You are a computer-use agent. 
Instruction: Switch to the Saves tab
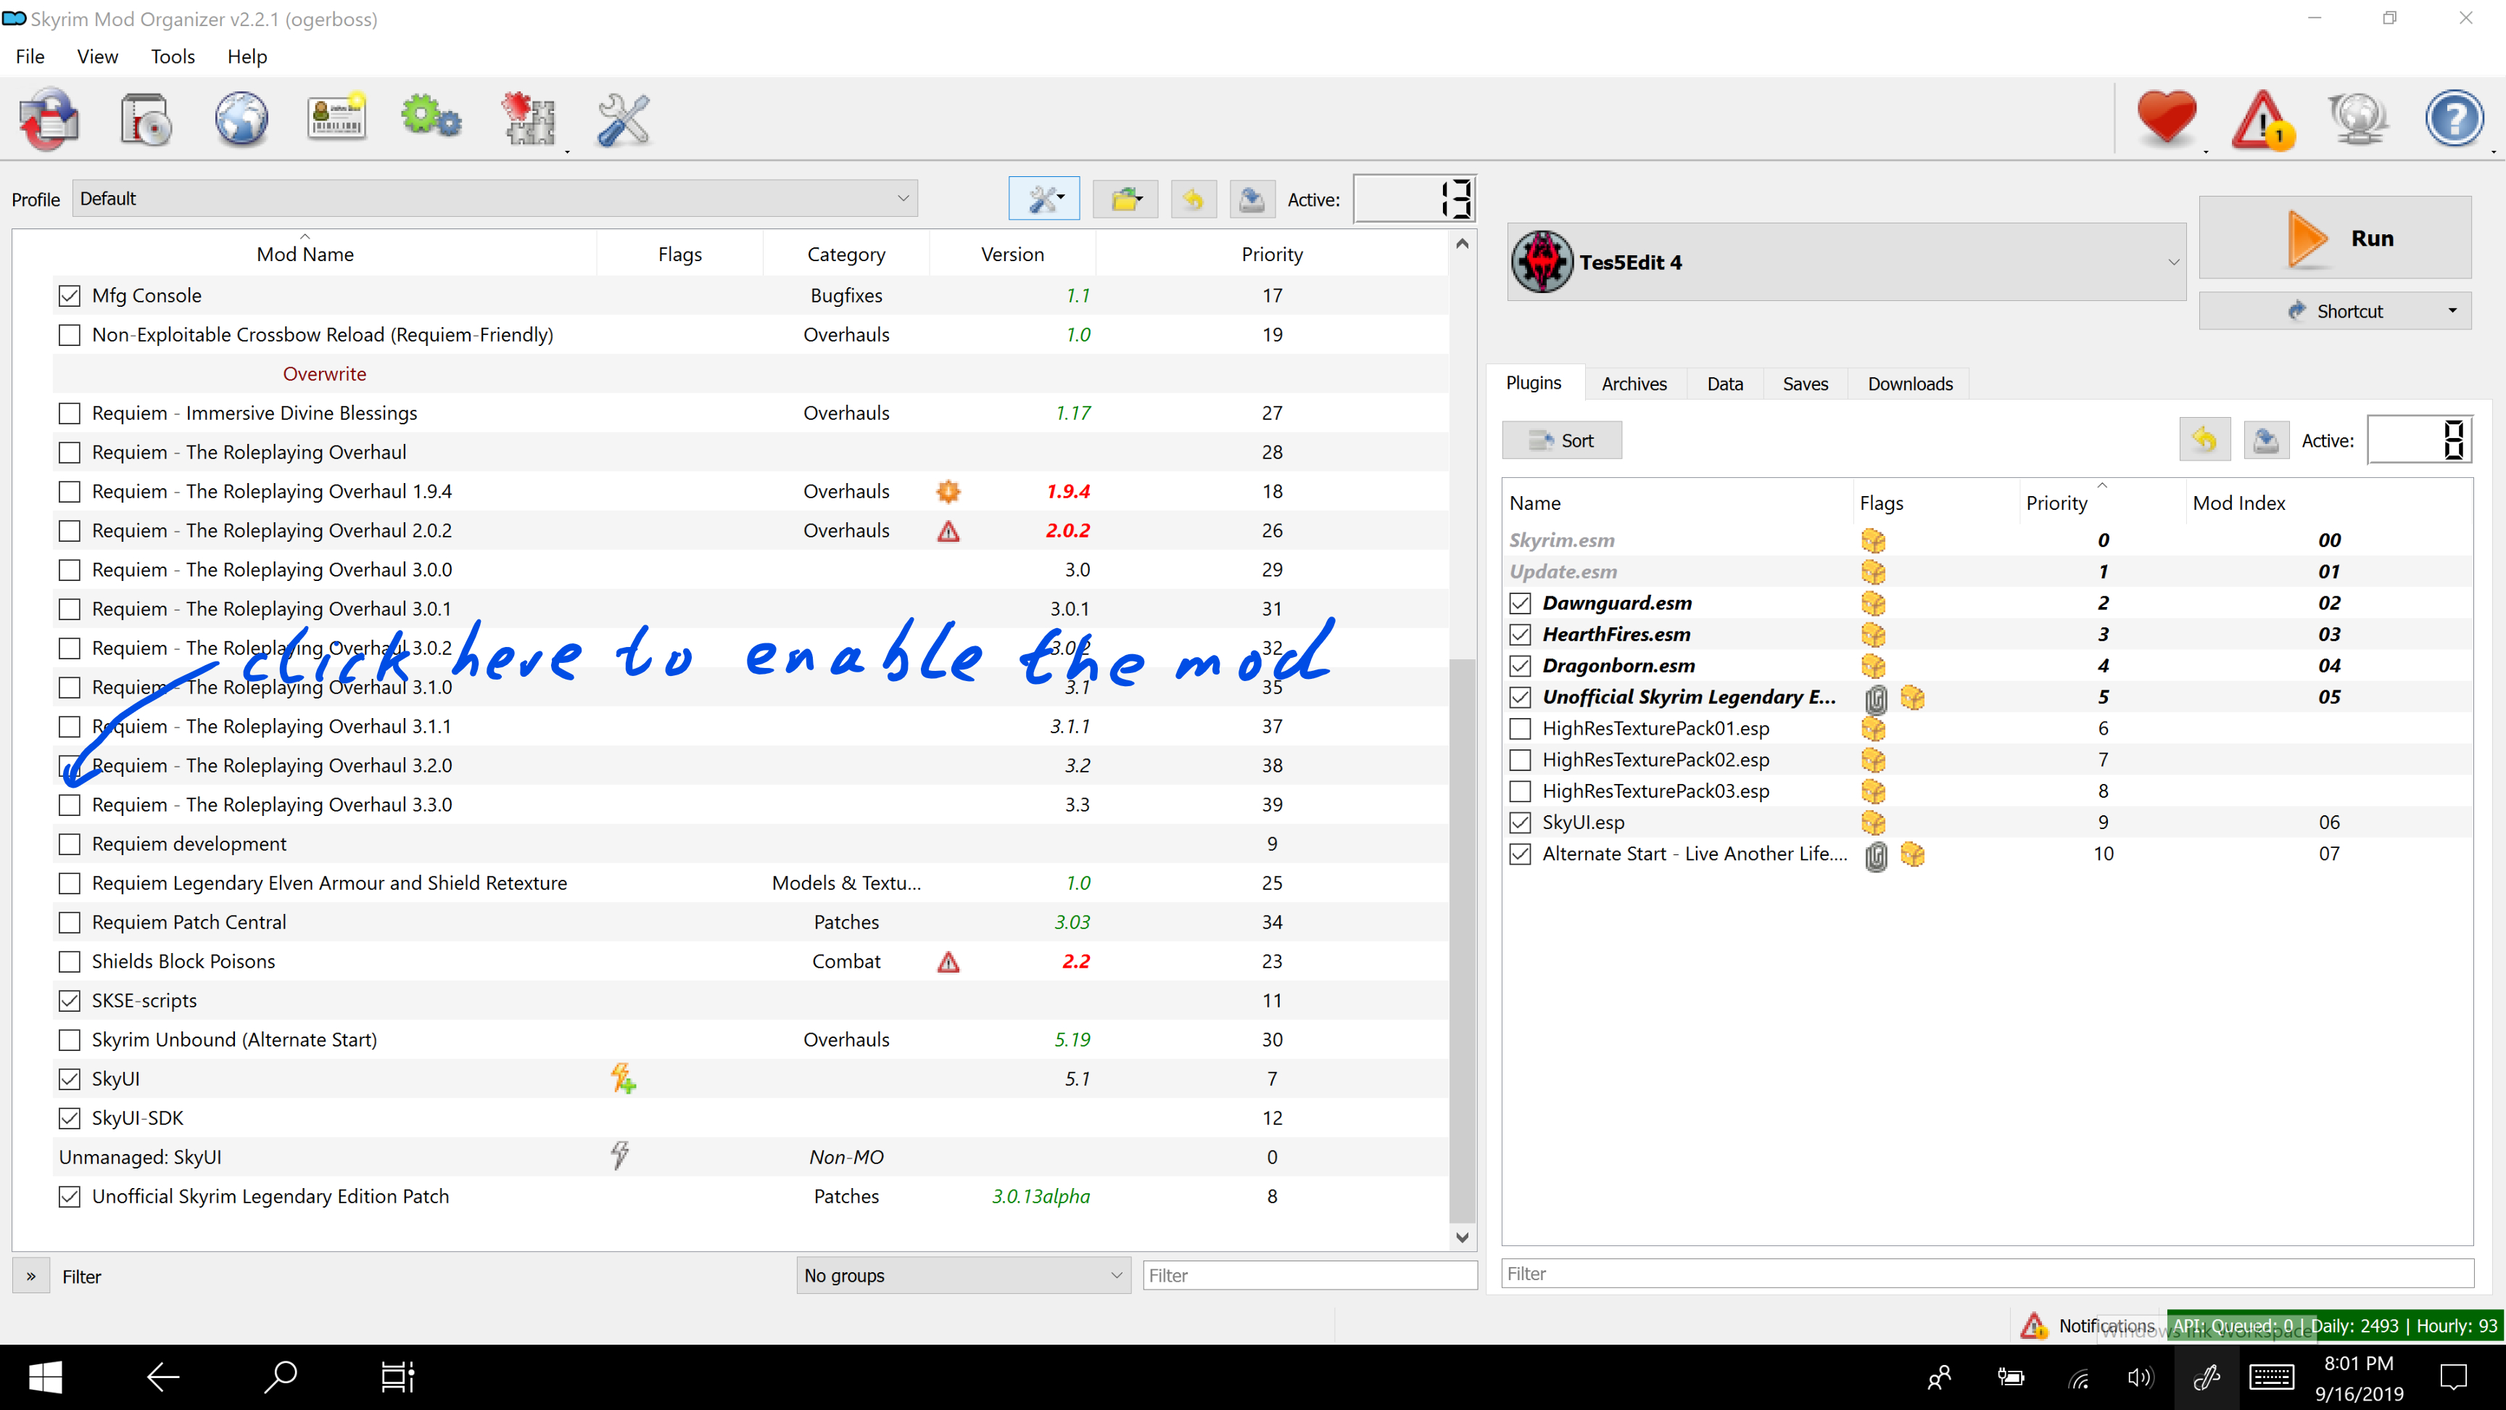click(1805, 384)
